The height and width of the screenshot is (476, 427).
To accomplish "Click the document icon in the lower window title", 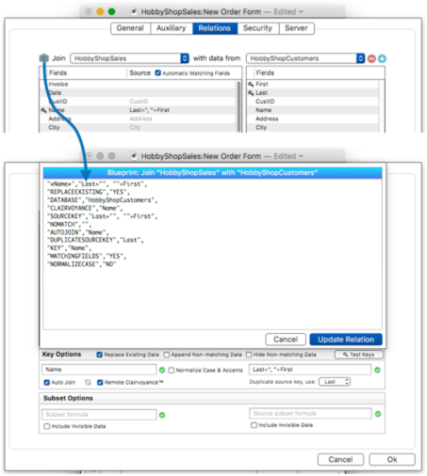I will (134, 156).
